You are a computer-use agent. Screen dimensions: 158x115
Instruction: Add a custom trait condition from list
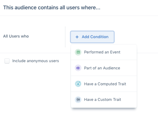point(104,100)
